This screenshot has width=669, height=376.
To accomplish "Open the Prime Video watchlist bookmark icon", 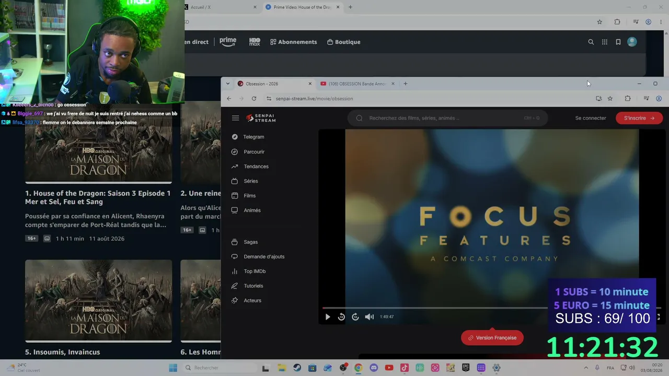I will click(618, 42).
